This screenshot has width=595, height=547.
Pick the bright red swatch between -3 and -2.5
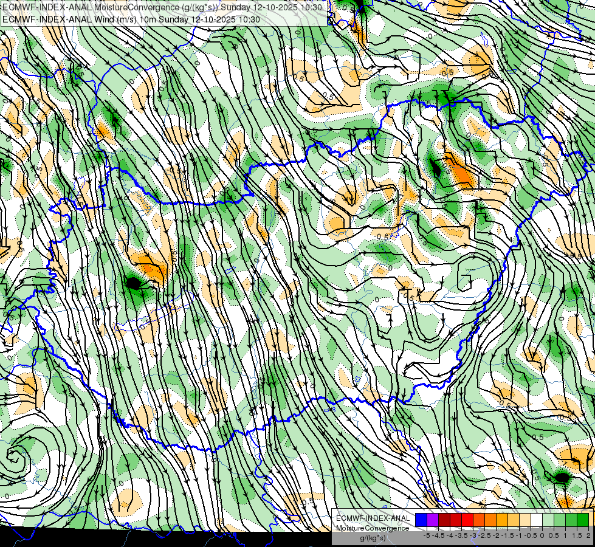click(467, 520)
